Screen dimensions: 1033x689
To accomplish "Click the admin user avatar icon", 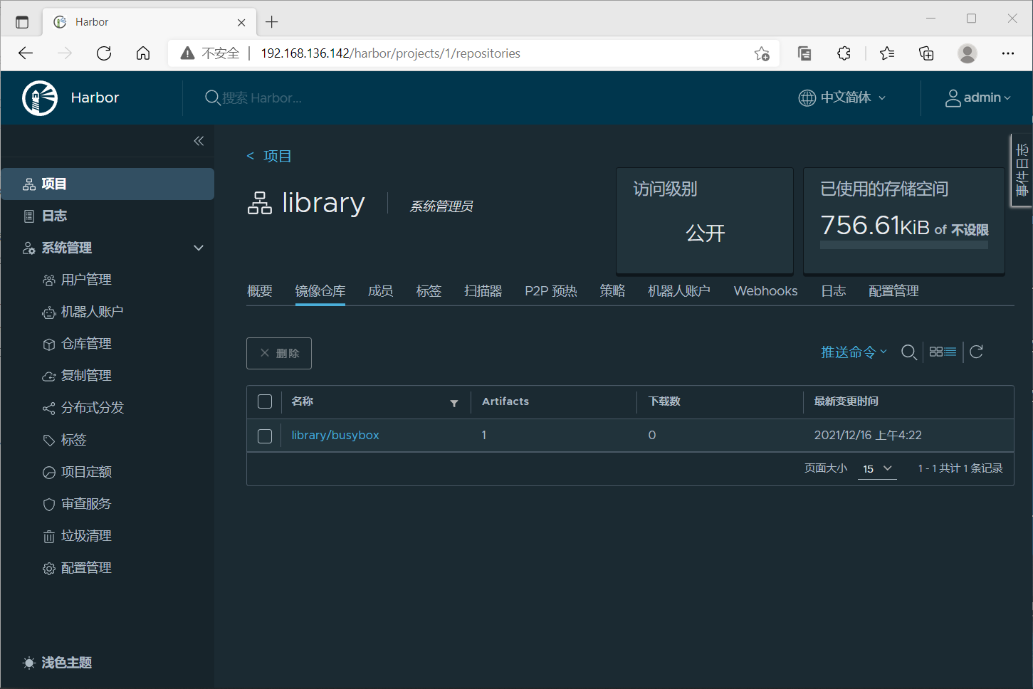I will 953,98.
